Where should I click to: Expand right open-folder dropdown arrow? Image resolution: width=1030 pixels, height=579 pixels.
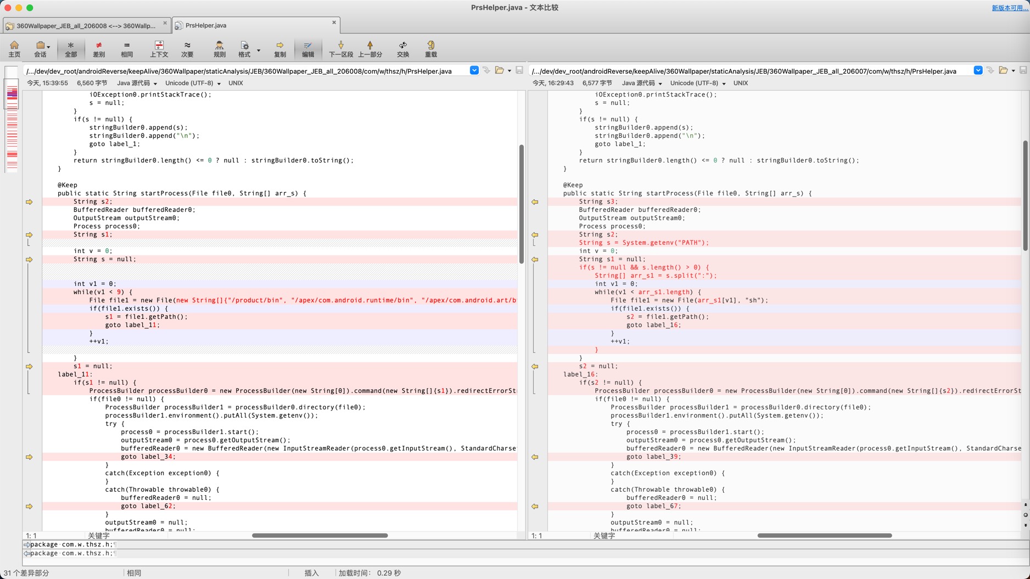click(x=1014, y=71)
